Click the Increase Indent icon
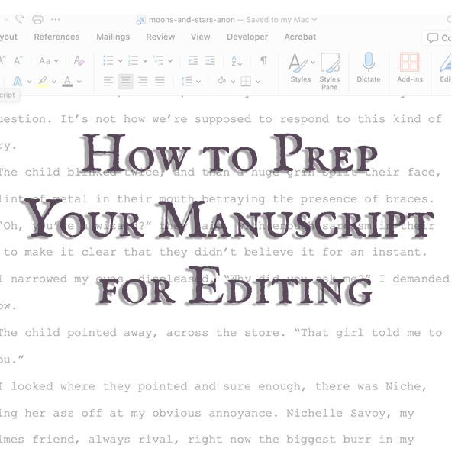This screenshot has width=458, height=458. coord(210,61)
